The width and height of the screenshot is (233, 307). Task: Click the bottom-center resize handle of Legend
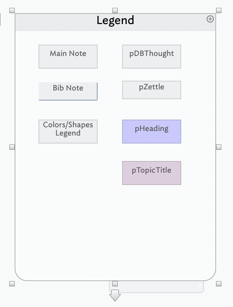(115, 284)
